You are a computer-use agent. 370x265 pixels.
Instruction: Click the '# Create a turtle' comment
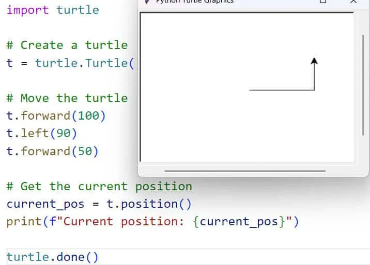[x=67, y=45]
